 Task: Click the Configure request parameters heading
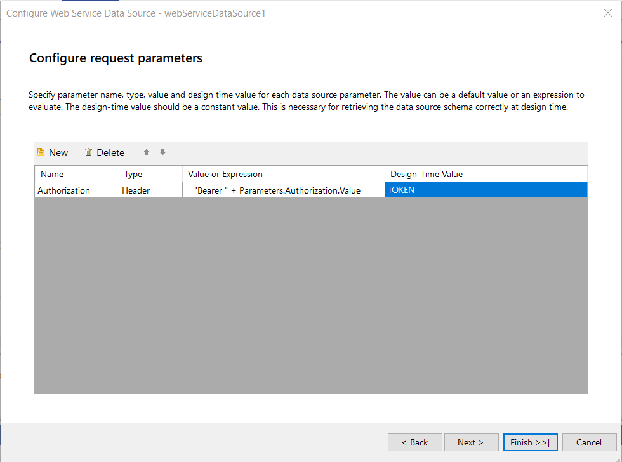[x=116, y=58]
